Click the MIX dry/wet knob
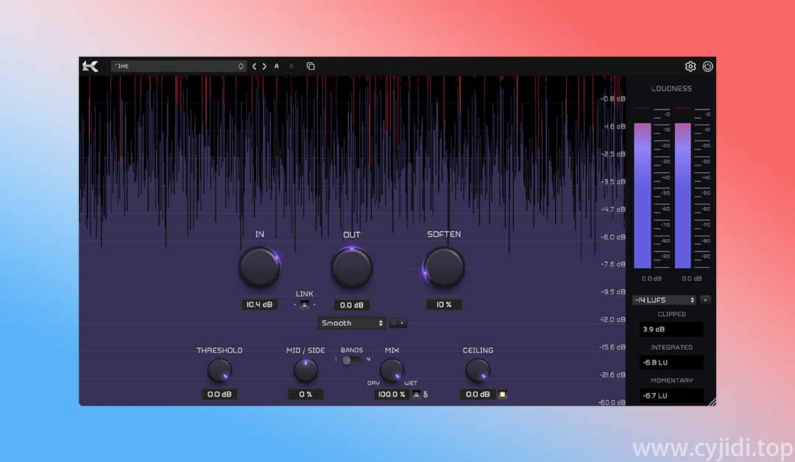 point(392,370)
